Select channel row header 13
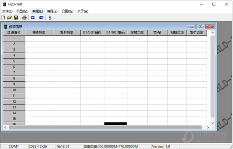Image resolution: width=233 pixels, height=149 pixels. pyautogui.click(x=14, y=107)
